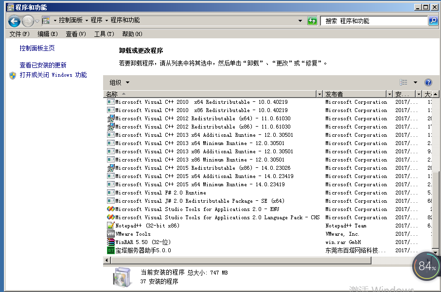Open 查看已安装的更新 link
This screenshot has height=292, width=441.
pyautogui.click(x=43, y=65)
